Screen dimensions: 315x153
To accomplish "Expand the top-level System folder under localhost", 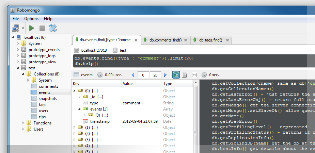I will click(18, 43).
